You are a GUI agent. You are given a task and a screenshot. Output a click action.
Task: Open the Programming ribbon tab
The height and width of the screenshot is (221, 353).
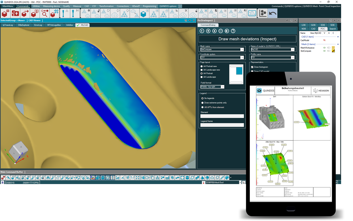coord(150,6)
